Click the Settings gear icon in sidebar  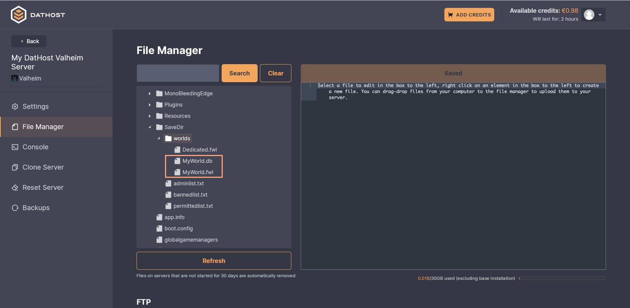[15, 107]
